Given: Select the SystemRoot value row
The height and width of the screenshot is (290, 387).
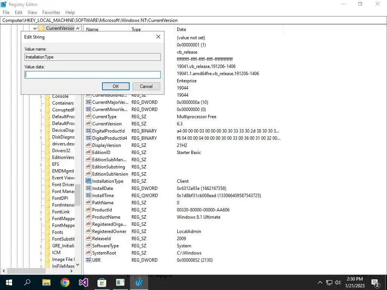Looking at the screenshot, I should click(x=183, y=253).
